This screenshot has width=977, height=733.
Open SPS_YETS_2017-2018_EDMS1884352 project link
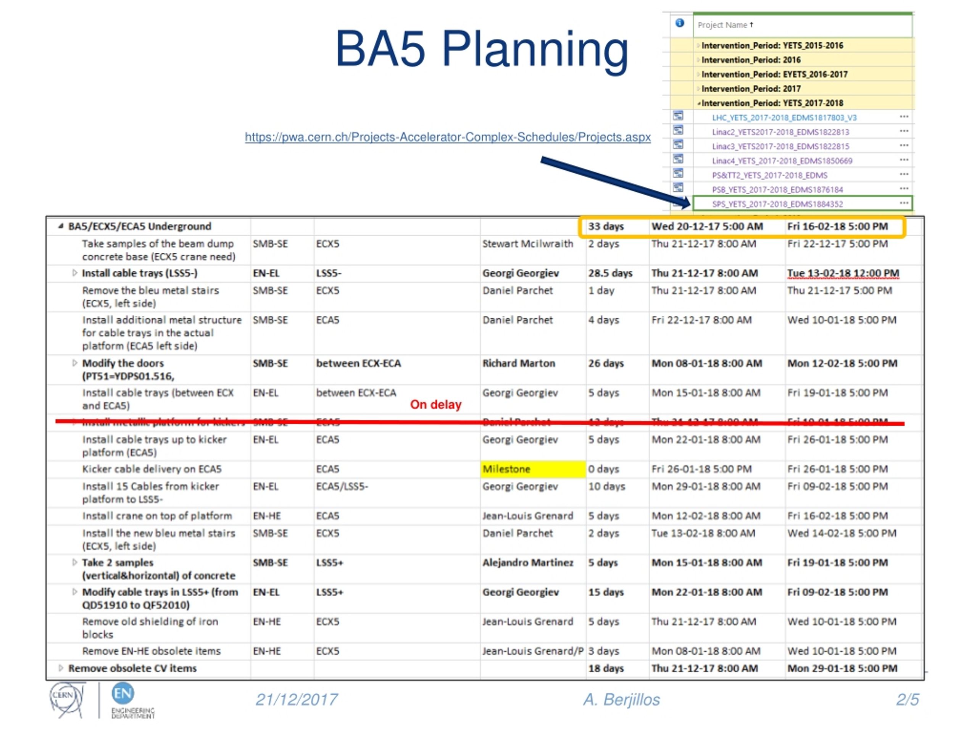click(x=777, y=204)
